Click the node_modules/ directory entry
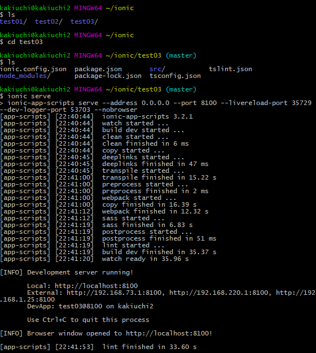 point(25,76)
